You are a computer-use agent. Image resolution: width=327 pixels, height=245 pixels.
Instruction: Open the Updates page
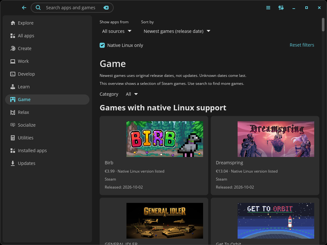click(x=47, y=163)
